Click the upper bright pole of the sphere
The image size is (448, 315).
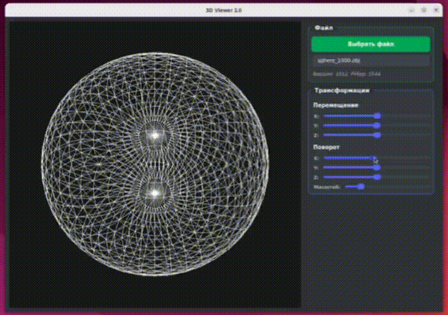154,134
